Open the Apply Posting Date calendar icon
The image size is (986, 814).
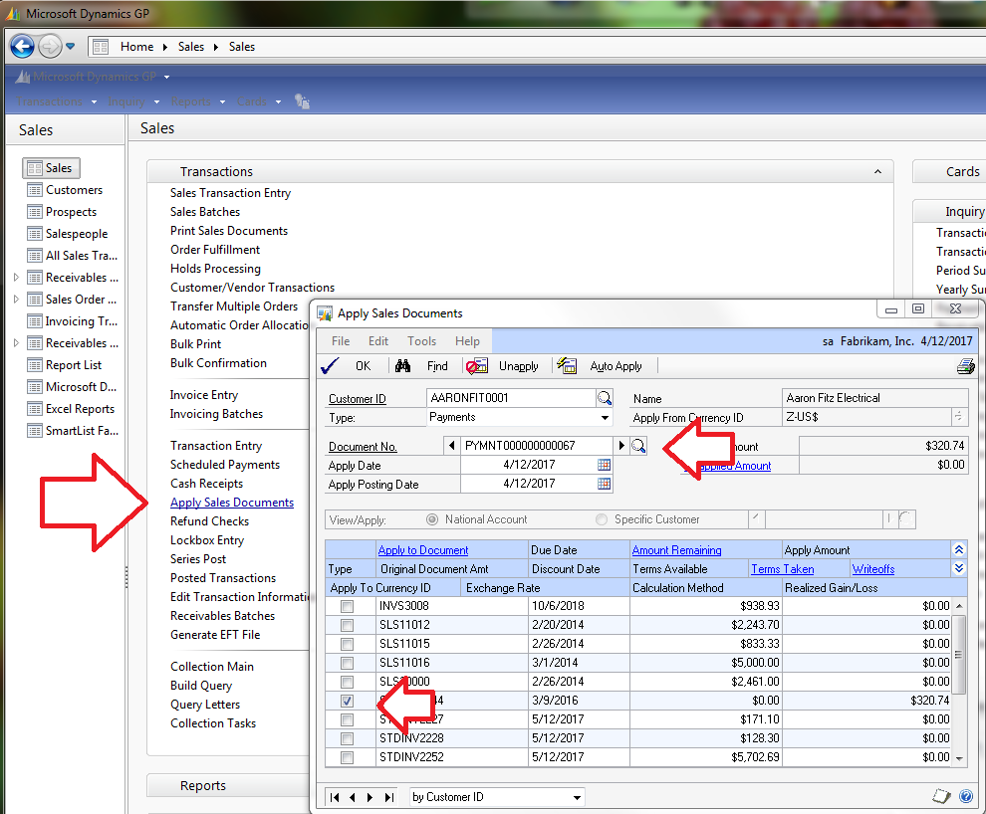pyautogui.click(x=604, y=484)
